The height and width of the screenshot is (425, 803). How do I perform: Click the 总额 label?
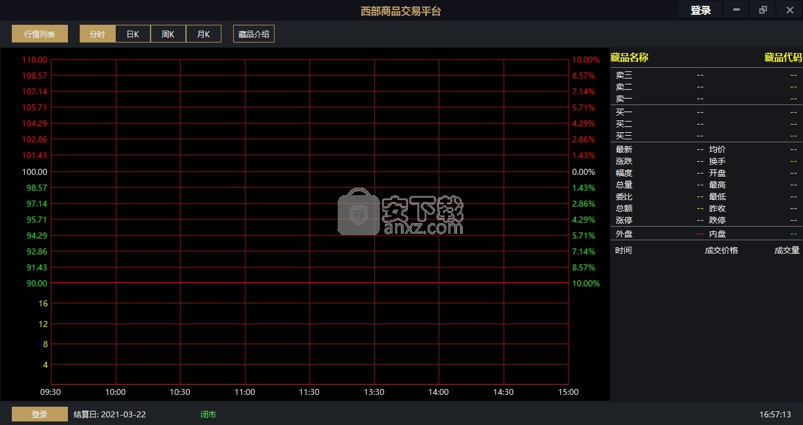624,208
